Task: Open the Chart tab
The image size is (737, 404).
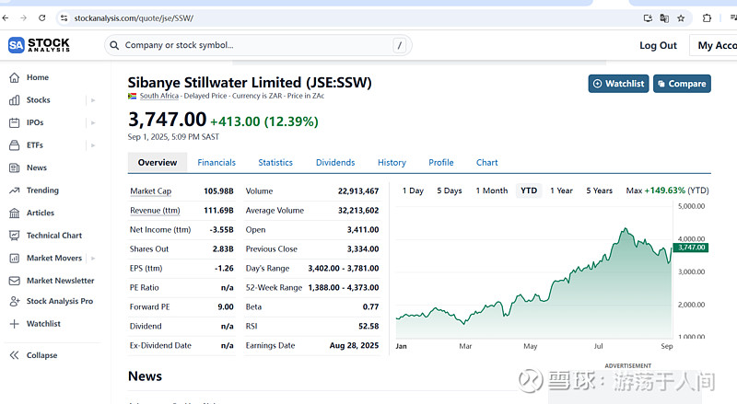Action: 487,163
